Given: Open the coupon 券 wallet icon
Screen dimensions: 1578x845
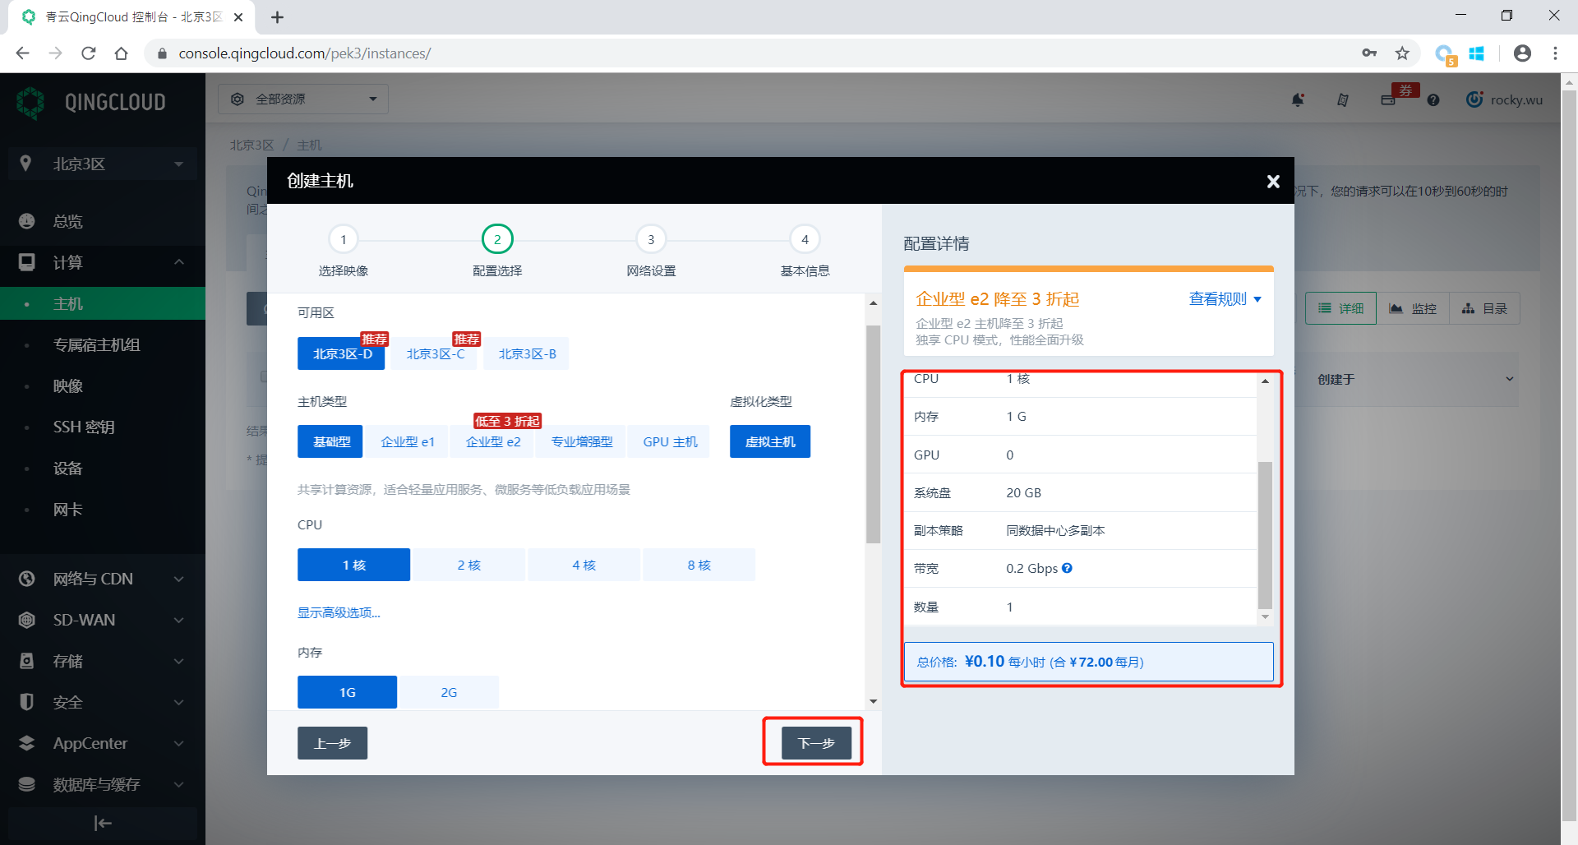Looking at the screenshot, I should (1388, 99).
